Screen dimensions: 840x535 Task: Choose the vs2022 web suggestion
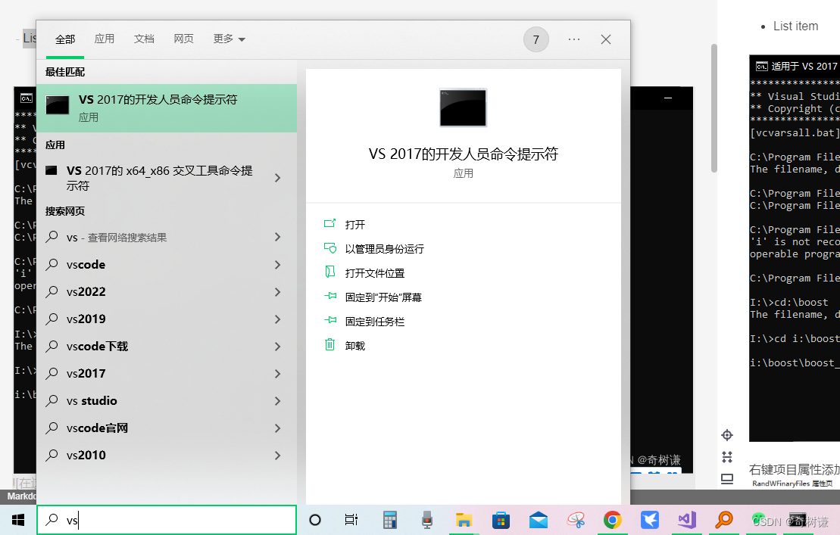pyautogui.click(x=86, y=291)
